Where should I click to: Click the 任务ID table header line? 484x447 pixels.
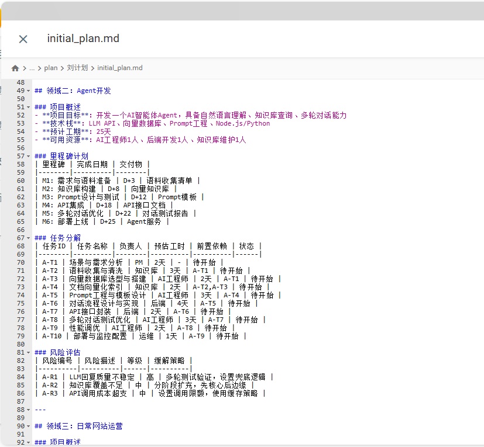[148, 246]
